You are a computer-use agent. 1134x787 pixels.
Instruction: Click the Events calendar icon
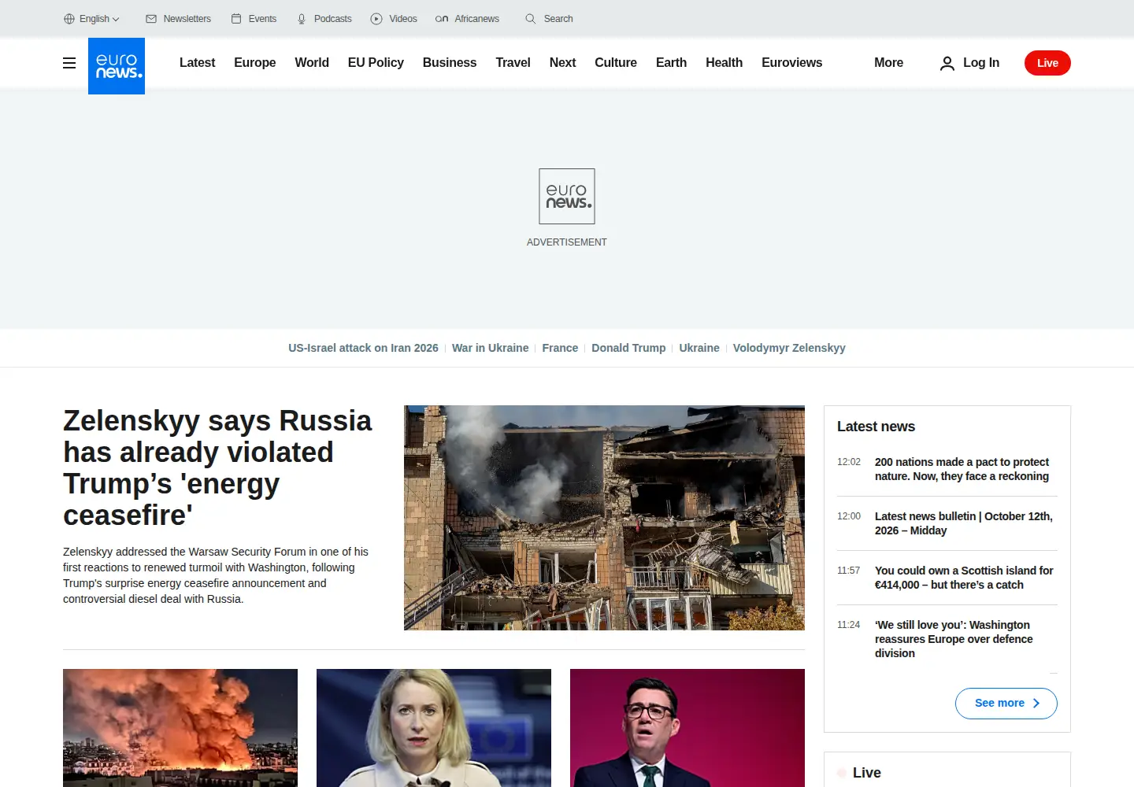236,19
